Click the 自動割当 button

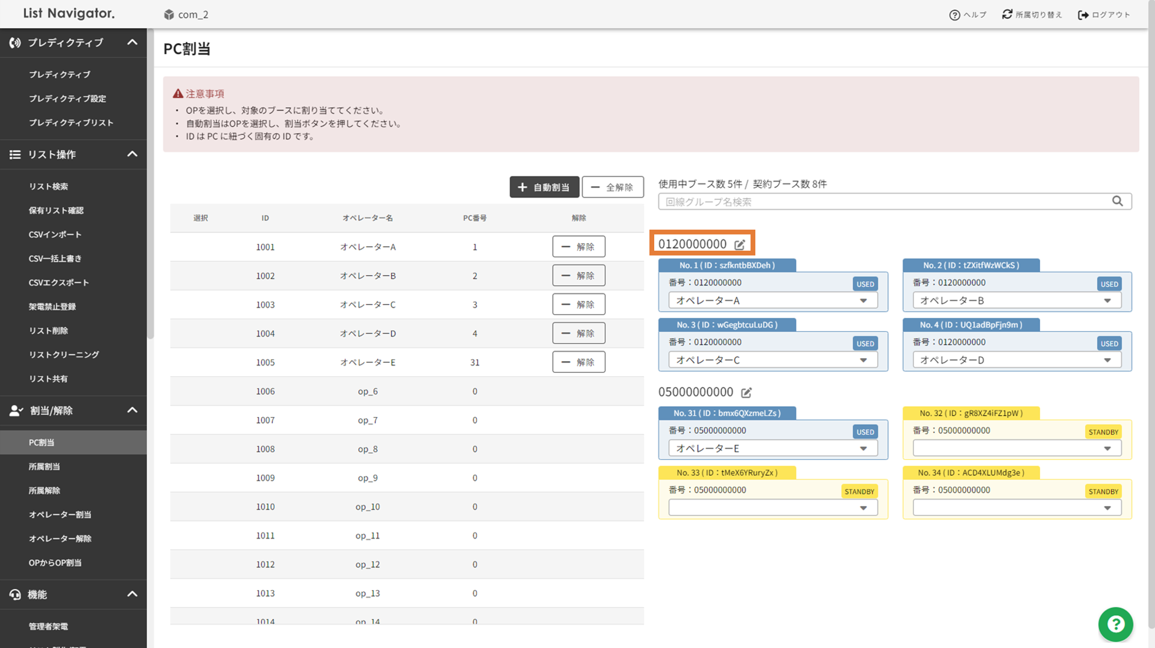click(x=544, y=187)
